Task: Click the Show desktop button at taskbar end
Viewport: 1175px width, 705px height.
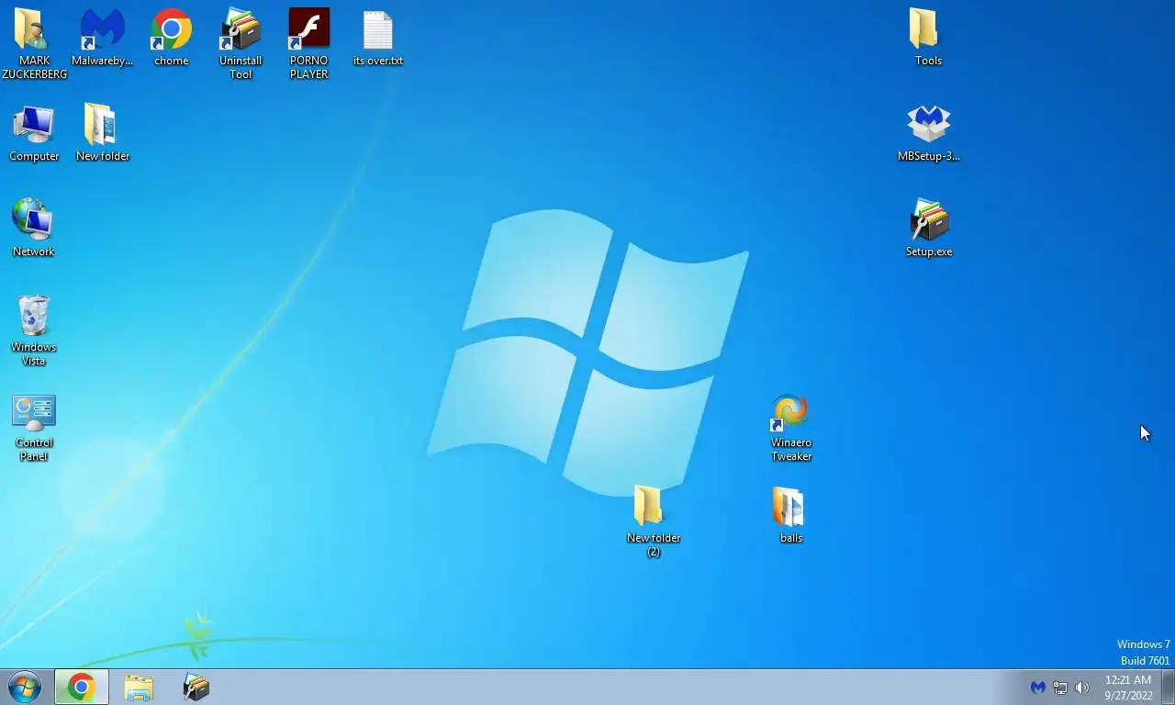Action: click(1168, 687)
